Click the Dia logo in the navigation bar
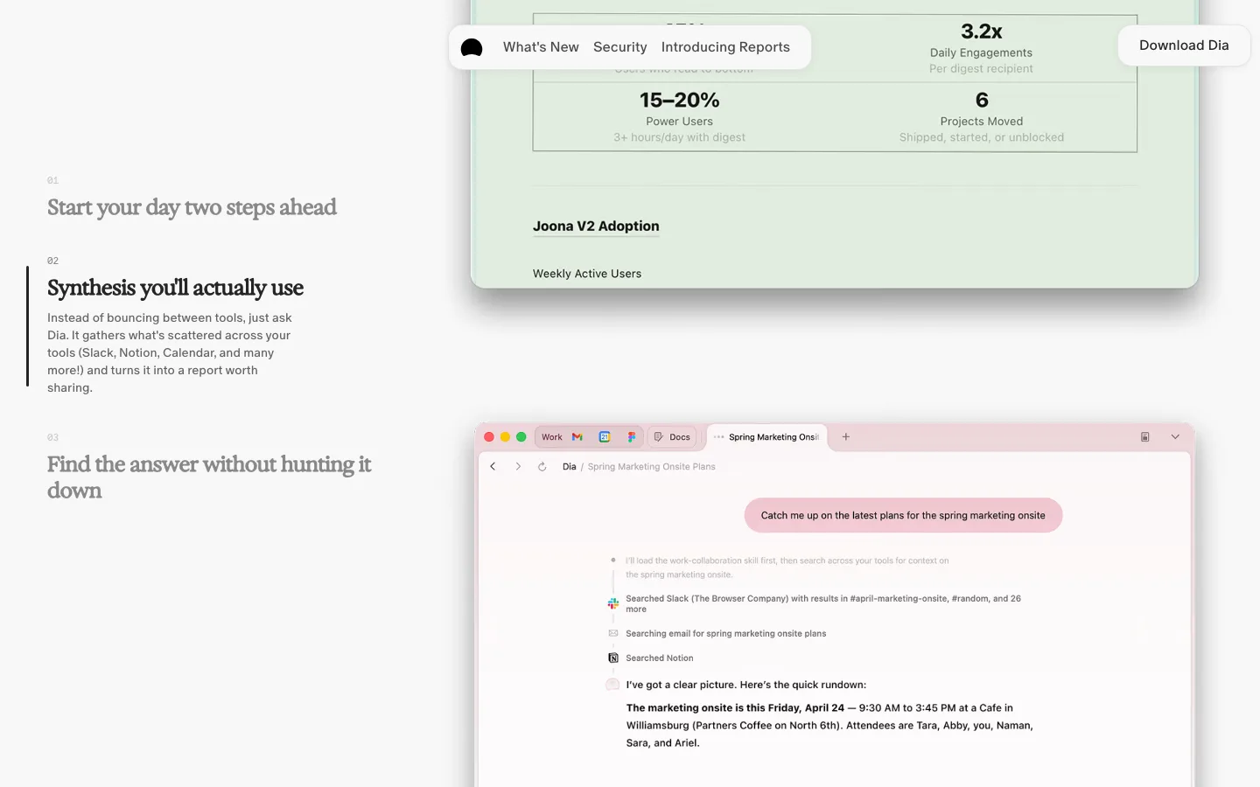Screen dimensions: 1260x787 click(x=472, y=47)
